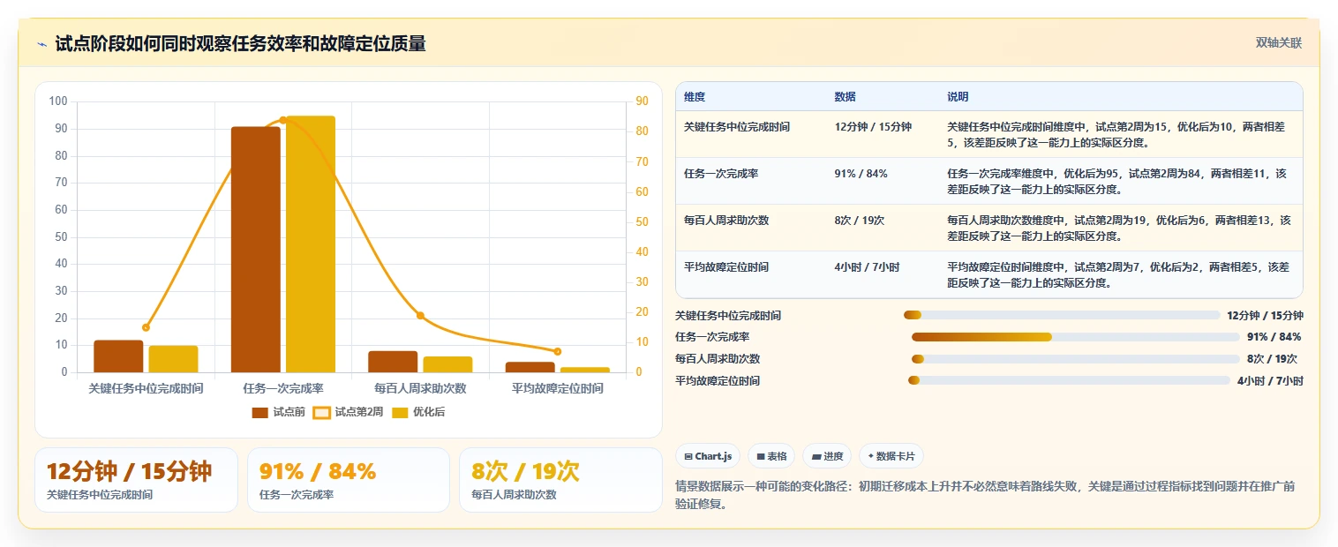This screenshot has width=1338, height=547.
Task: Click the 数据 table column header
Action: click(845, 97)
